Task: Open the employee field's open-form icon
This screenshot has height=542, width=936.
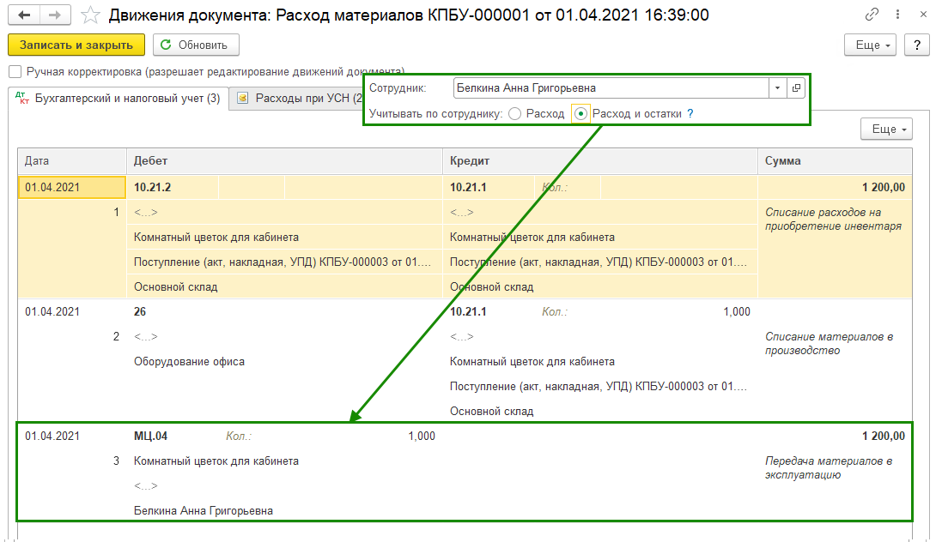Action: coord(796,88)
